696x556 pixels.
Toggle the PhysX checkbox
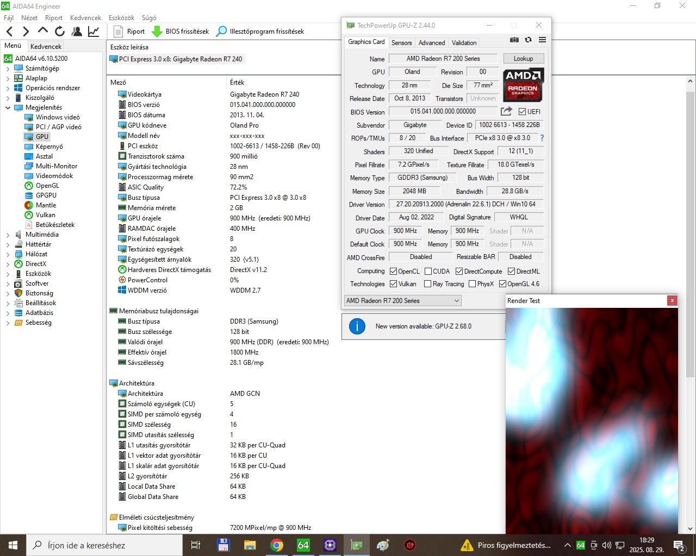(x=472, y=283)
